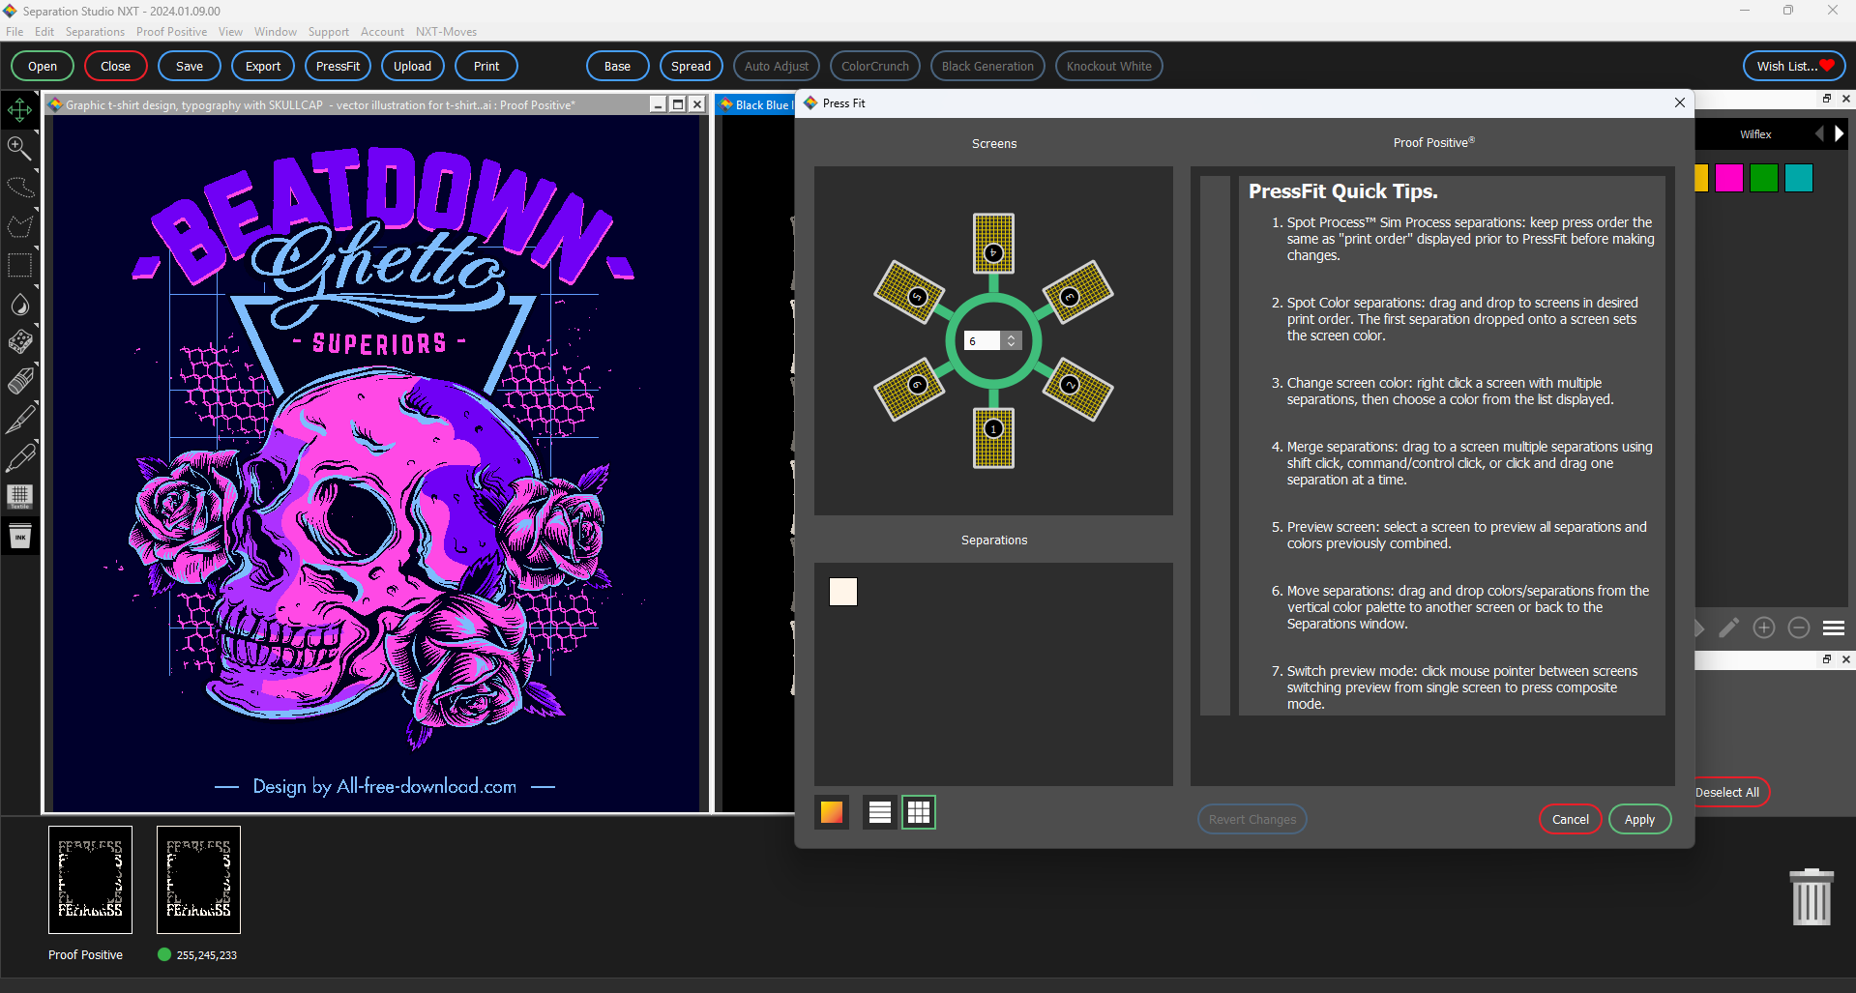Open the hamburger menu in ink panel
This screenshot has width=1856, height=993.
pyautogui.click(x=1834, y=628)
